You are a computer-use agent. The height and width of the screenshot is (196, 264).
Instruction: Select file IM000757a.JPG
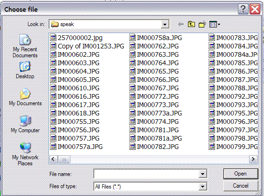click(76, 147)
